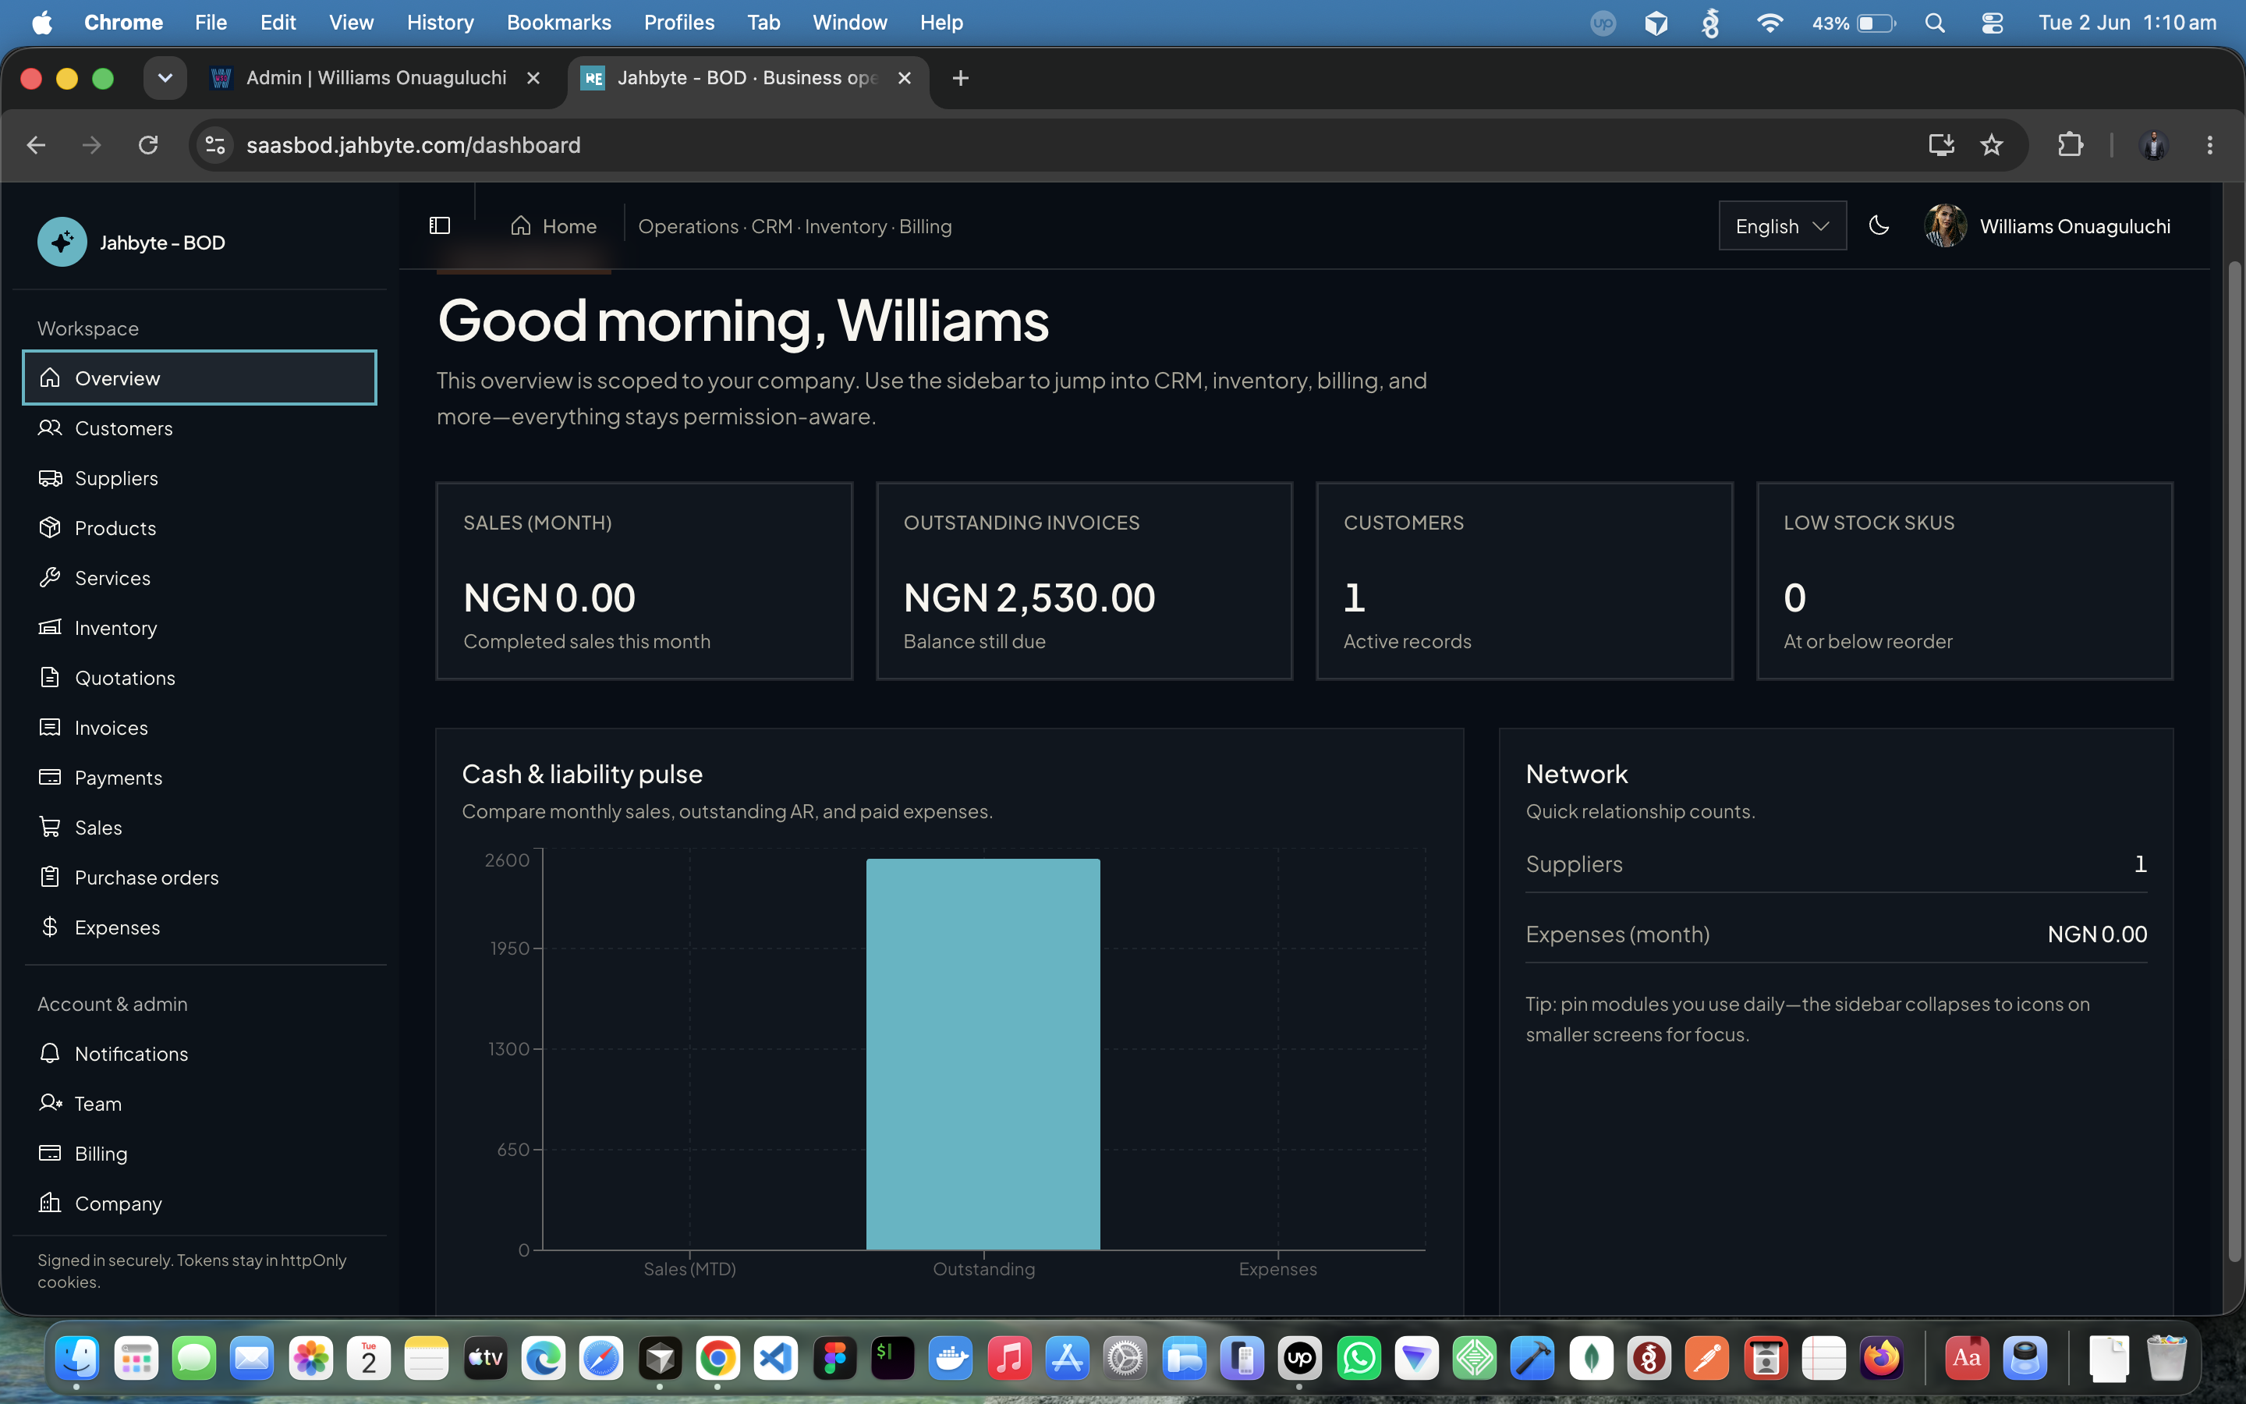Click the Purchase orders clipboard icon
Image resolution: width=2246 pixels, height=1404 pixels.
(50, 877)
